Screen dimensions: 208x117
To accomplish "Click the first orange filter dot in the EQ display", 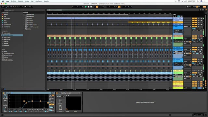I will [x=24, y=101].
